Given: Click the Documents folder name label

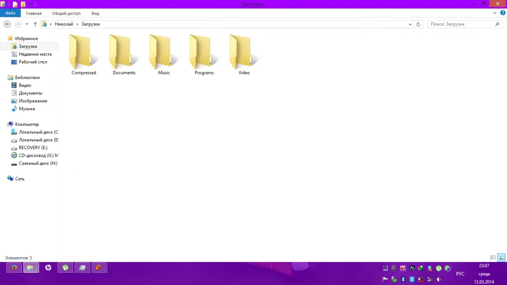Looking at the screenshot, I should point(124,73).
